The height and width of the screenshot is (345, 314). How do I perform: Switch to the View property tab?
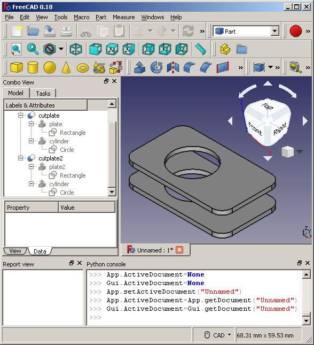(15, 251)
